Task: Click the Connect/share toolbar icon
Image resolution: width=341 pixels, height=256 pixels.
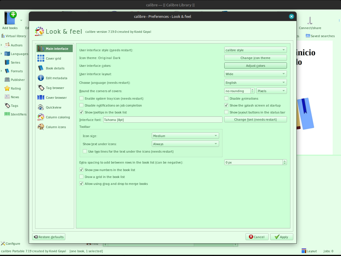Action: 310,20
